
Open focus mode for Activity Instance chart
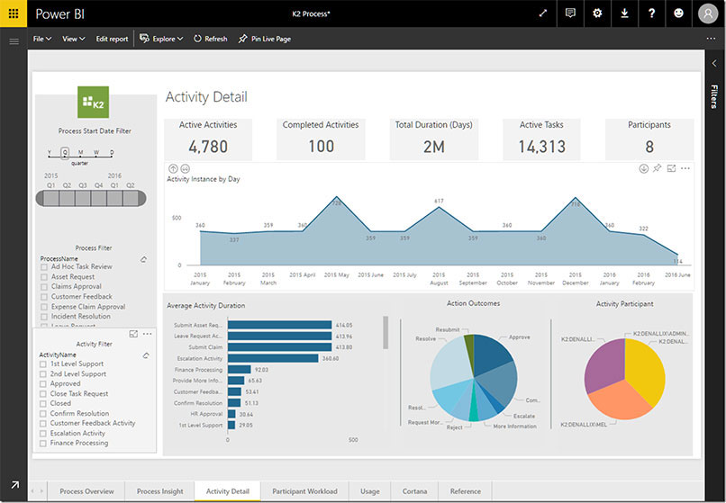point(671,168)
